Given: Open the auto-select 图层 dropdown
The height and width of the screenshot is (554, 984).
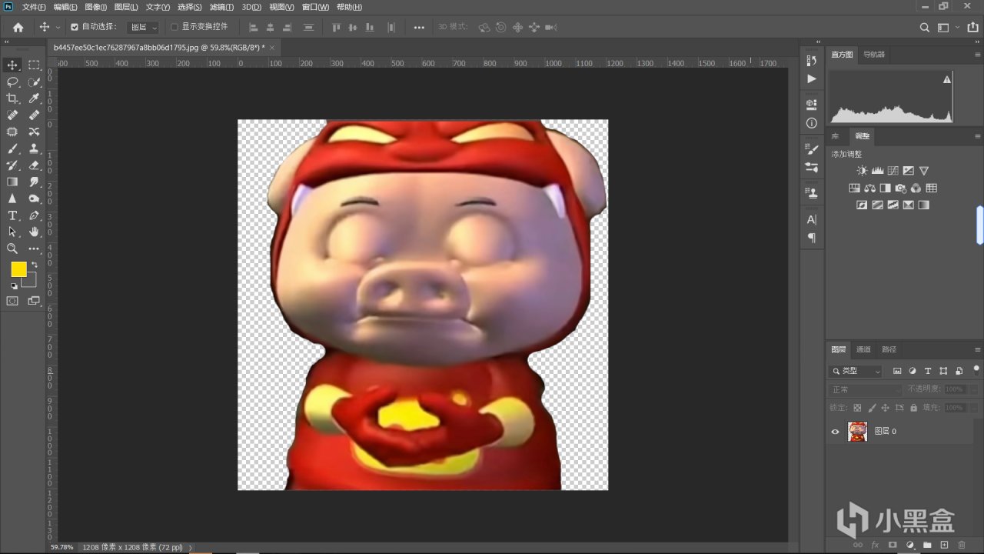Looking at the screenshot, I should [143, 27].
